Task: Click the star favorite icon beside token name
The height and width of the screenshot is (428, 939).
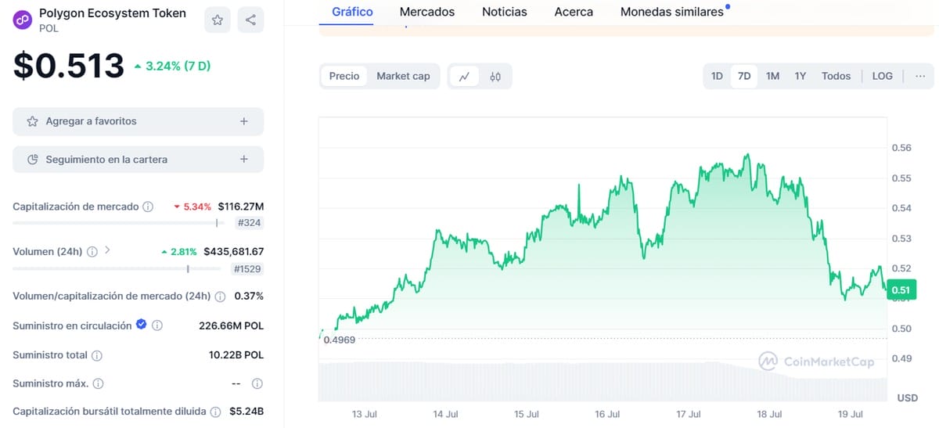Action: pos(218,20)
